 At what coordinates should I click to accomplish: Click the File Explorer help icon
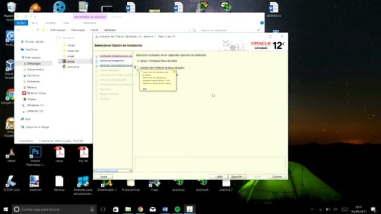click(262, 23)
